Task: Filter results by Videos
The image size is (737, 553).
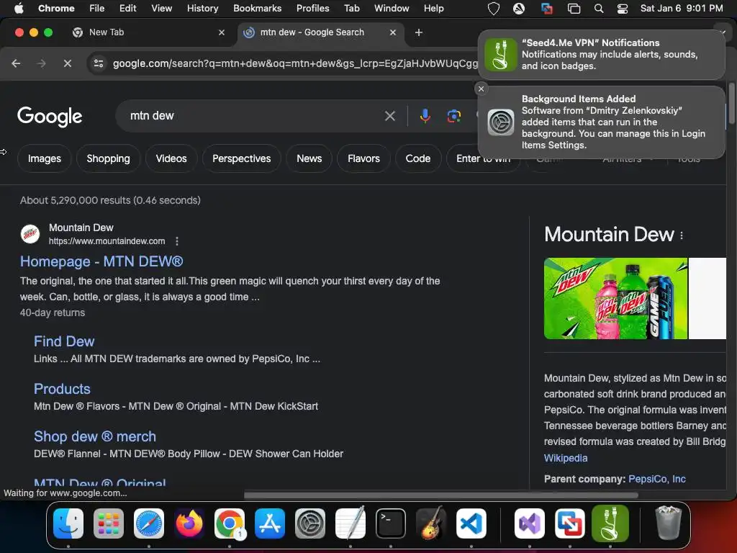Action: pos(171,159)
